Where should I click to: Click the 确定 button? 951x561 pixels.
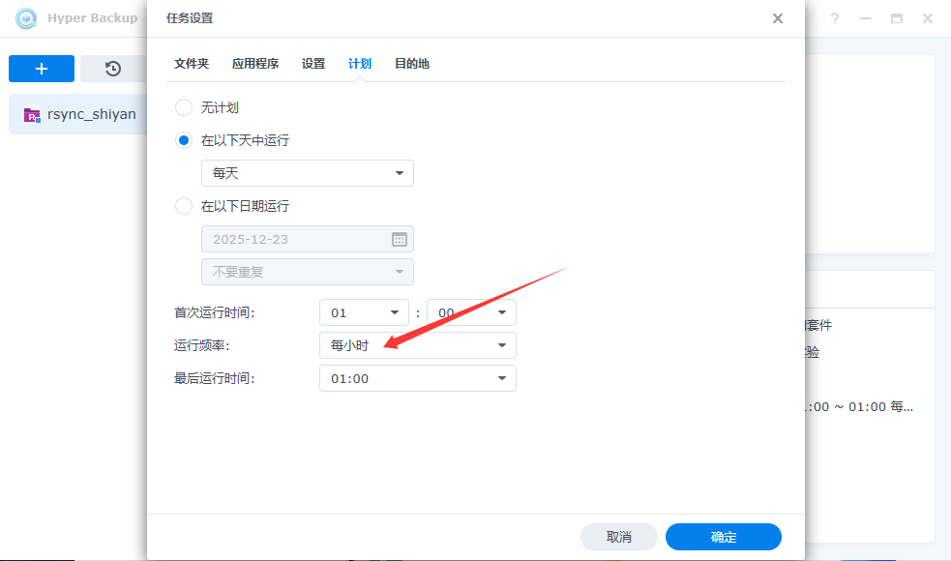[x=724, y=537]
